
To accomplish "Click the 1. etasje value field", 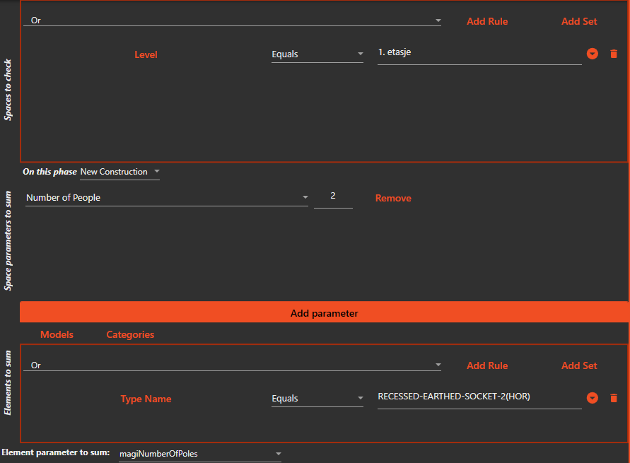I will (479, 53).
